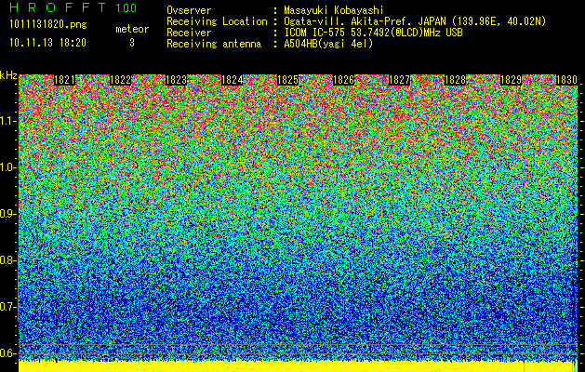Screen dimensions: 585x372
Task: Click the A504HB(yagi 4el) antenna value
Action: tap(328, 44)
